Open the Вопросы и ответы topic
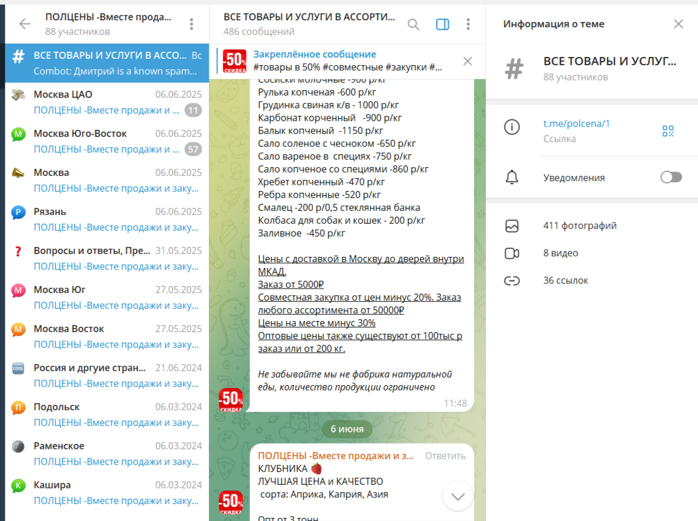This screenshot has height=521, width=698. [107, 258]
